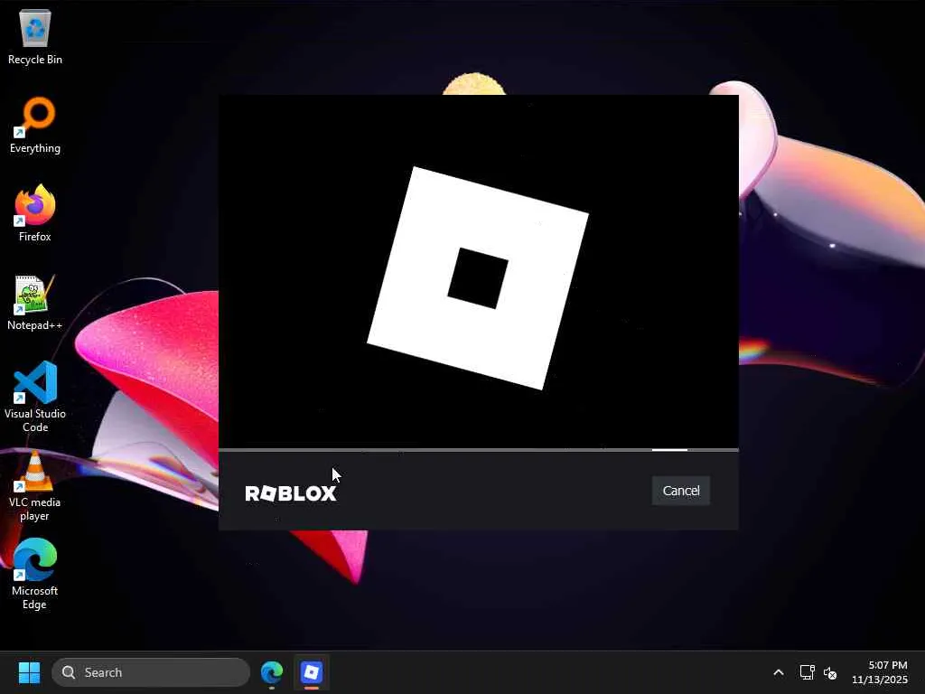Select the Firefox desktop shortcut
Screen dimensions: 925x694
[x=35, y=213]
